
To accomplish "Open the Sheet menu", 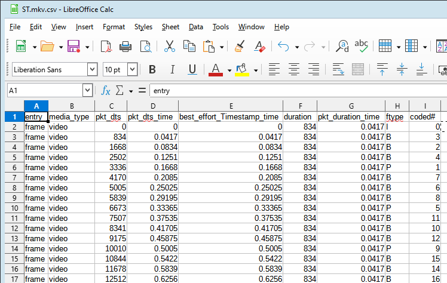I will point(170,27).
